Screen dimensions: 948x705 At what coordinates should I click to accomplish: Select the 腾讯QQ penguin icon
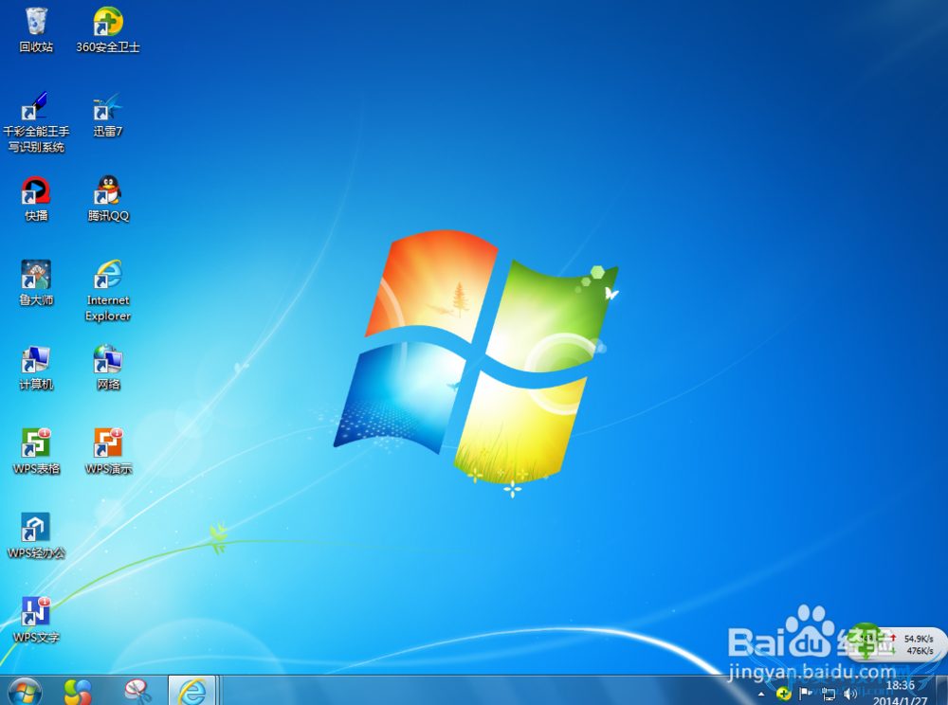click(108, 191)
